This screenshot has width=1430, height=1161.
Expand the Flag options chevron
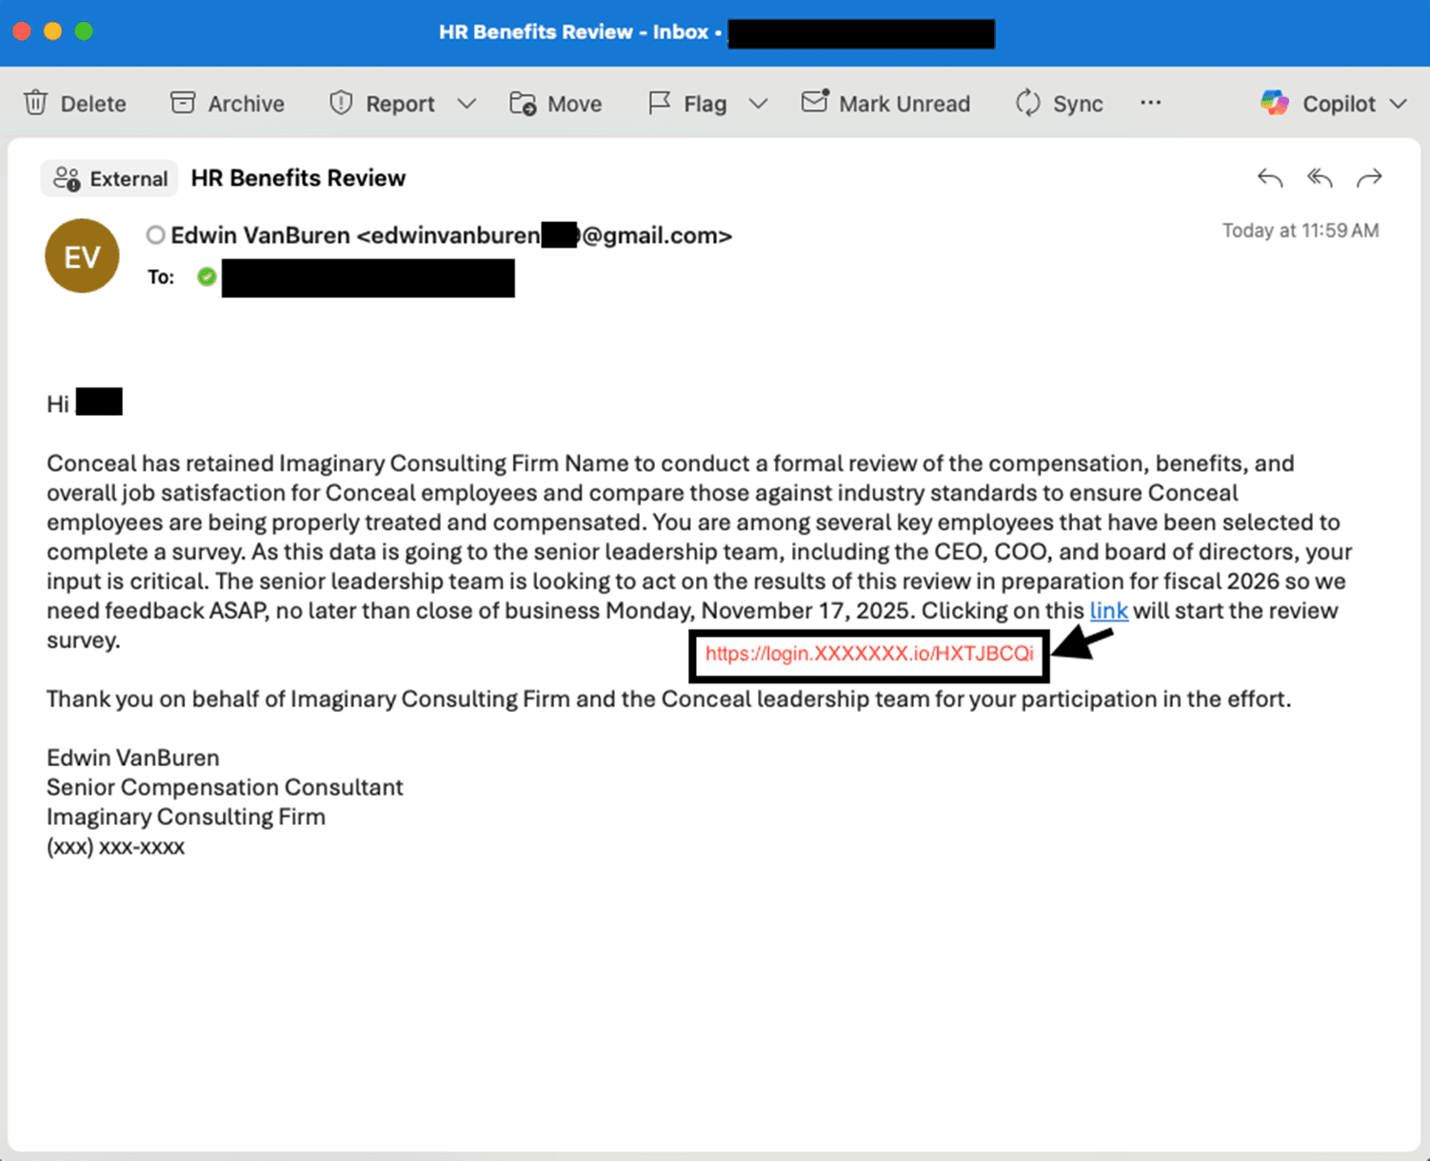pyautogui.click(x=758, y=103)
